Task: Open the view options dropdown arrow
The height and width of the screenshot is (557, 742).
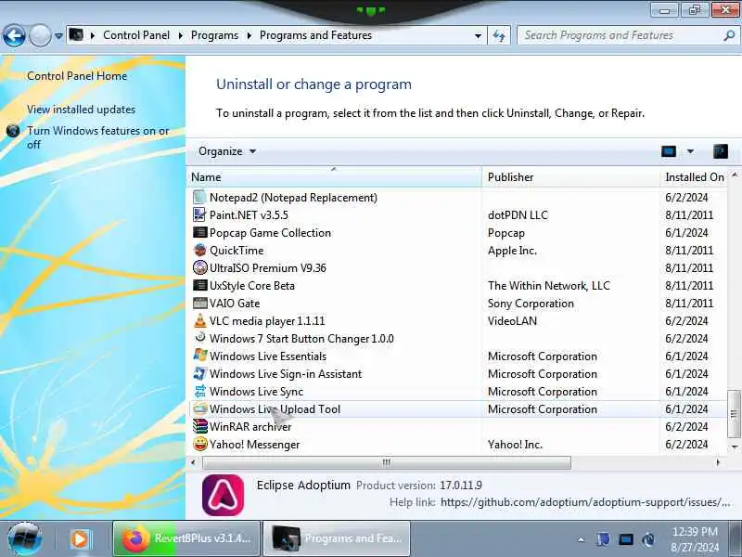Action: (690, 151)
